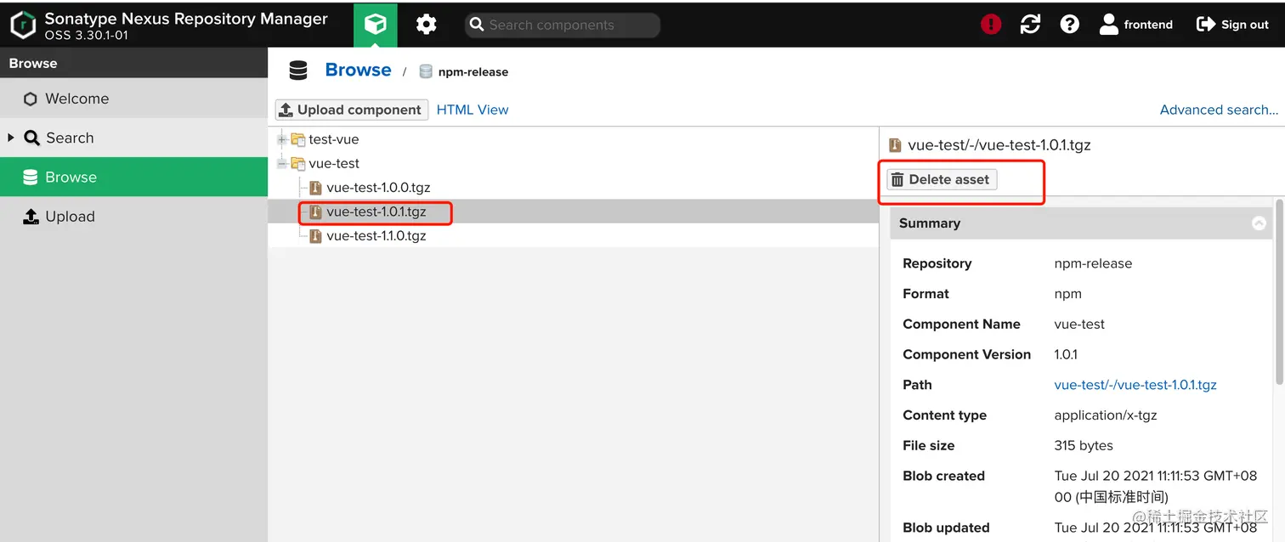Select vue-test-1.1.0.tgz in the tree

click(376, 235)
